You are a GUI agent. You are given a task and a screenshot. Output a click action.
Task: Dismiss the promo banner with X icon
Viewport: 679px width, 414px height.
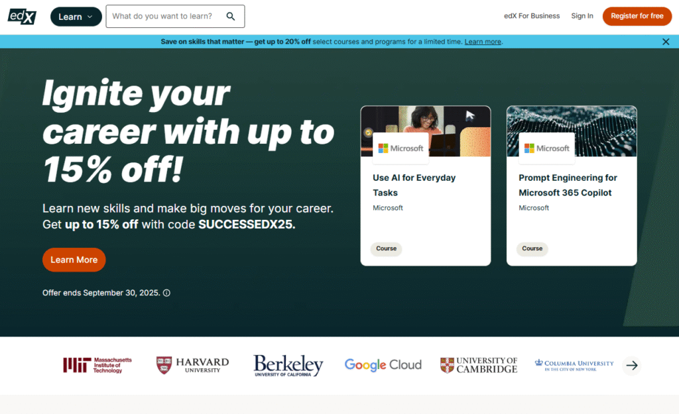click(x=666, y=42)
